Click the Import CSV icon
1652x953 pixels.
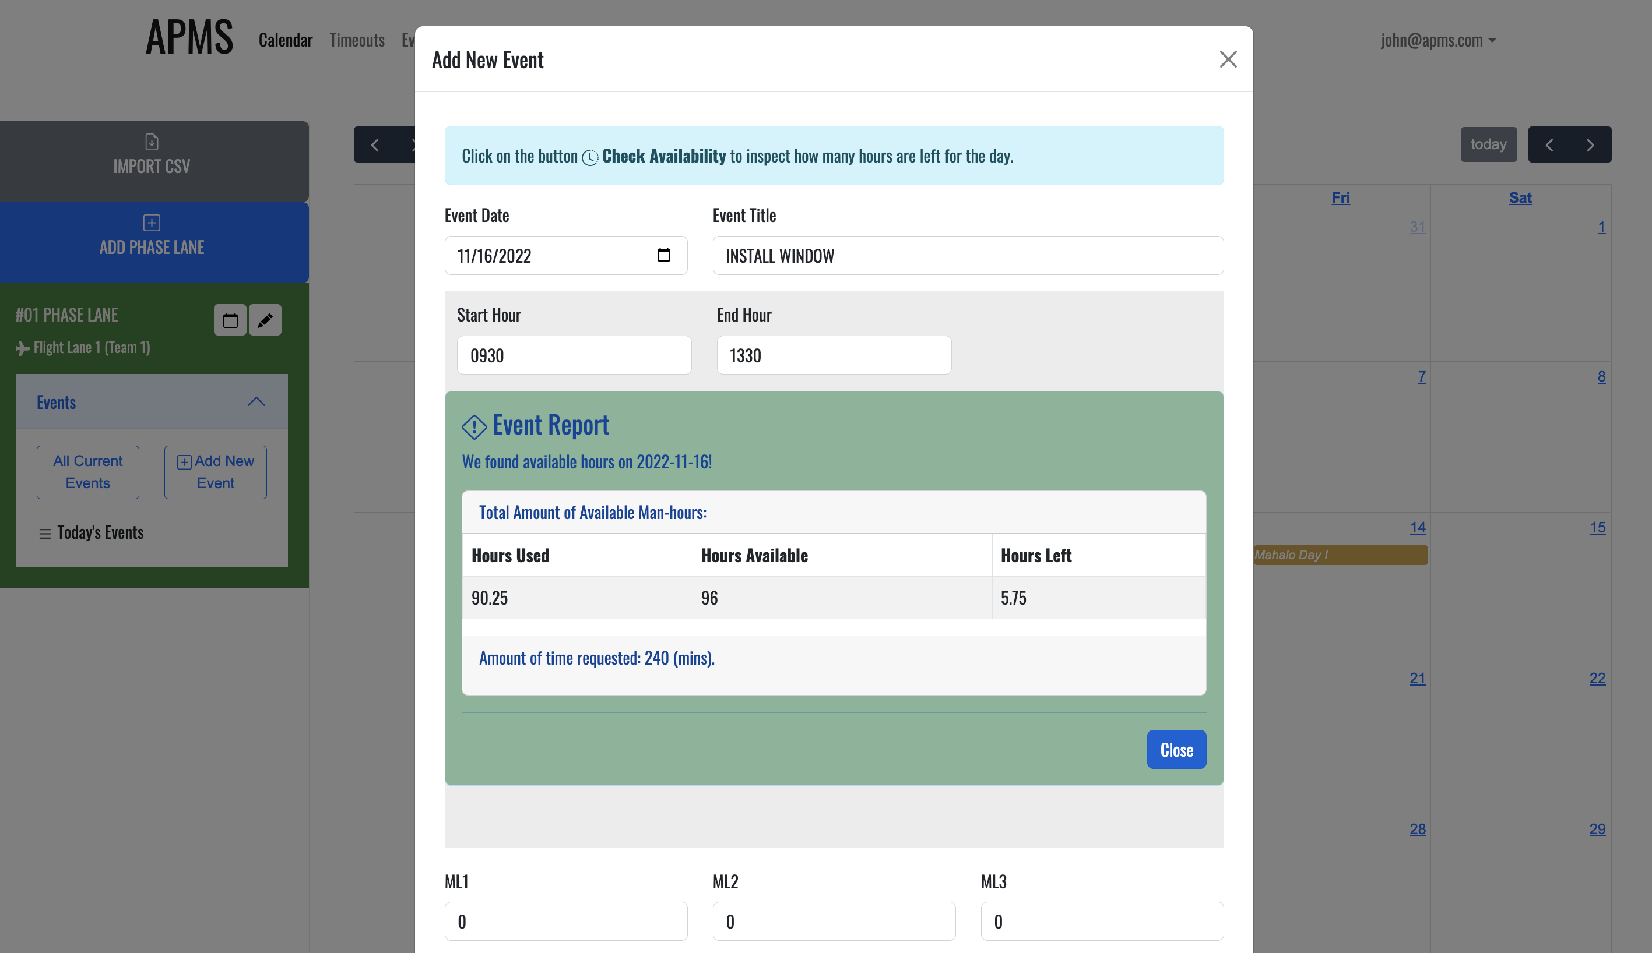tap(151, 142)
